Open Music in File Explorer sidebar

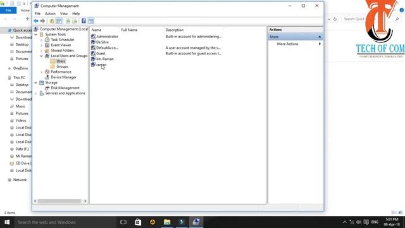pyautogui.click(x=20, y=106)
